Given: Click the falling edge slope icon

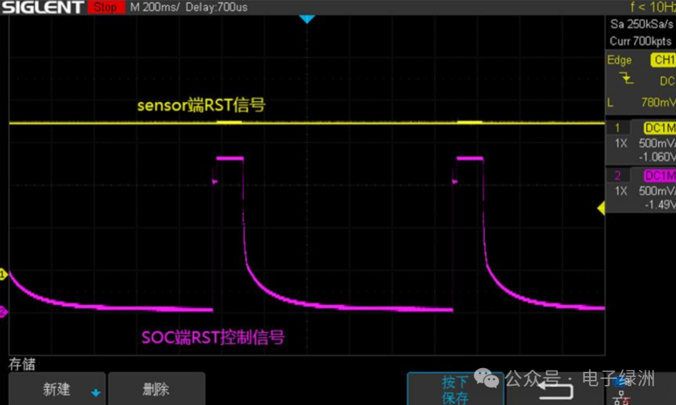Looking at the screenshot, I should 626,78.
